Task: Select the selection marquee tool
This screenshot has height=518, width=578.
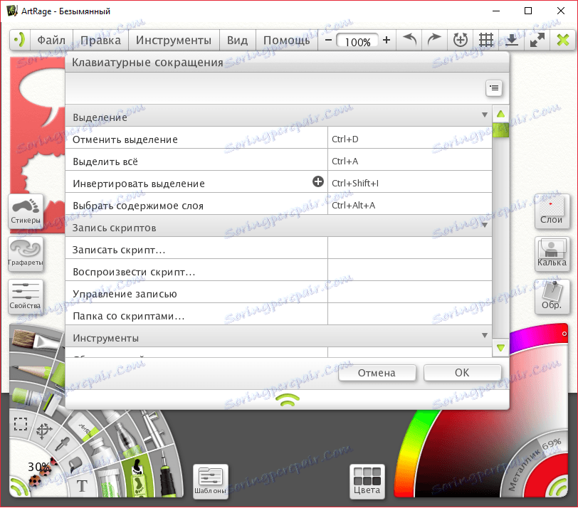Action: tap(21, 423)
